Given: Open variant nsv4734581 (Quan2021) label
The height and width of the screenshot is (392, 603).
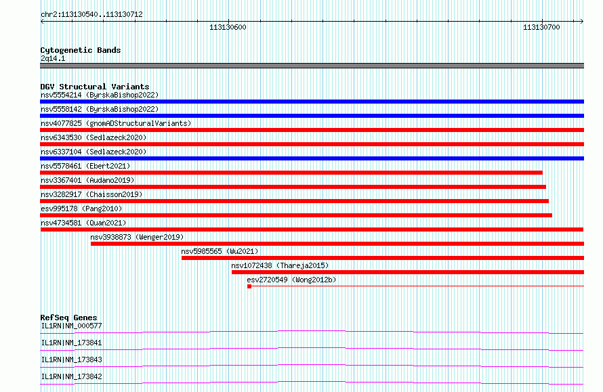Looking at the screenshot, I should pyautogui.click(x=83, y=223).
